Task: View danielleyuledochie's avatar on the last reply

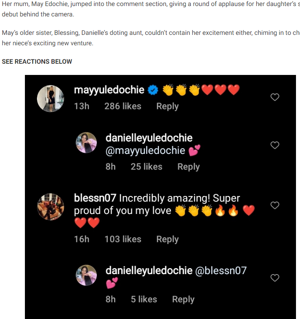Action: pos(86,275)
